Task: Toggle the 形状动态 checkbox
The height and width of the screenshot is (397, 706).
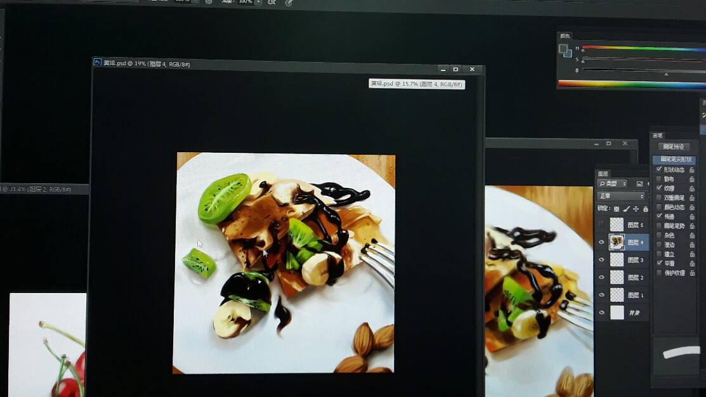Action: tap(659, 169)
